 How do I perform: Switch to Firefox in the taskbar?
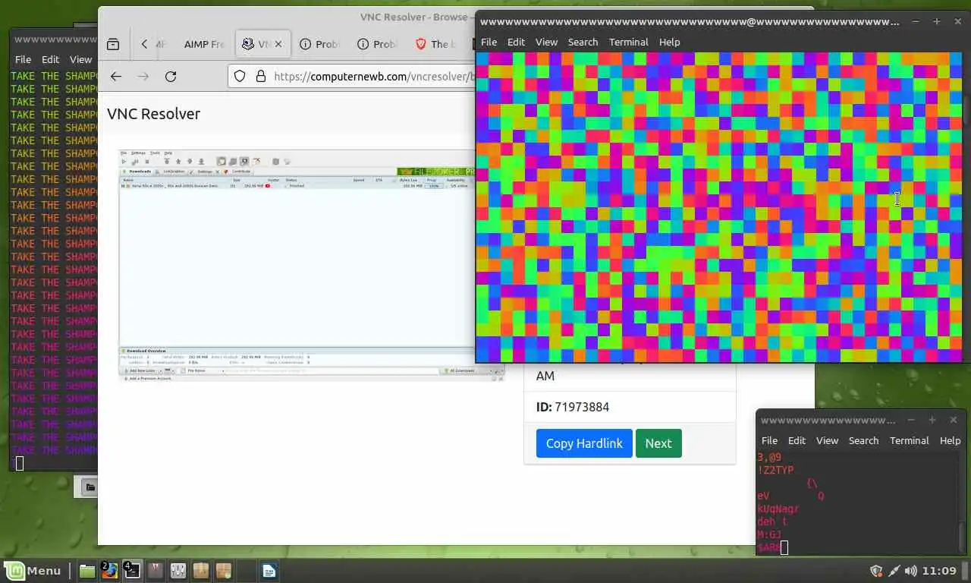point(110,571)
